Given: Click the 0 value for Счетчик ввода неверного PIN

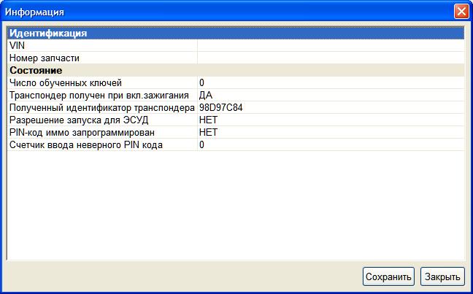Looking at the screenshot, I should pos(201,144).
